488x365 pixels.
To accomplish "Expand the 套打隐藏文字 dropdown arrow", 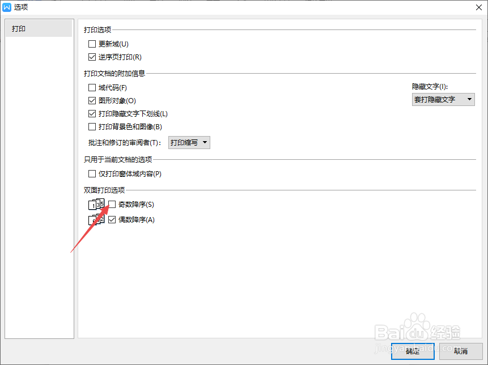I will point(469,99).
